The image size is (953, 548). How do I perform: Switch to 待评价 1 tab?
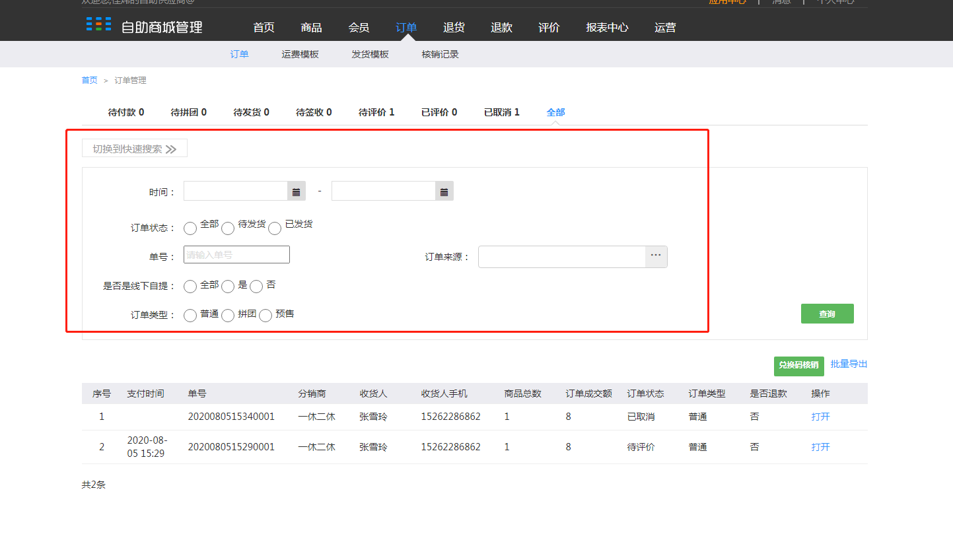click(376, 112)
